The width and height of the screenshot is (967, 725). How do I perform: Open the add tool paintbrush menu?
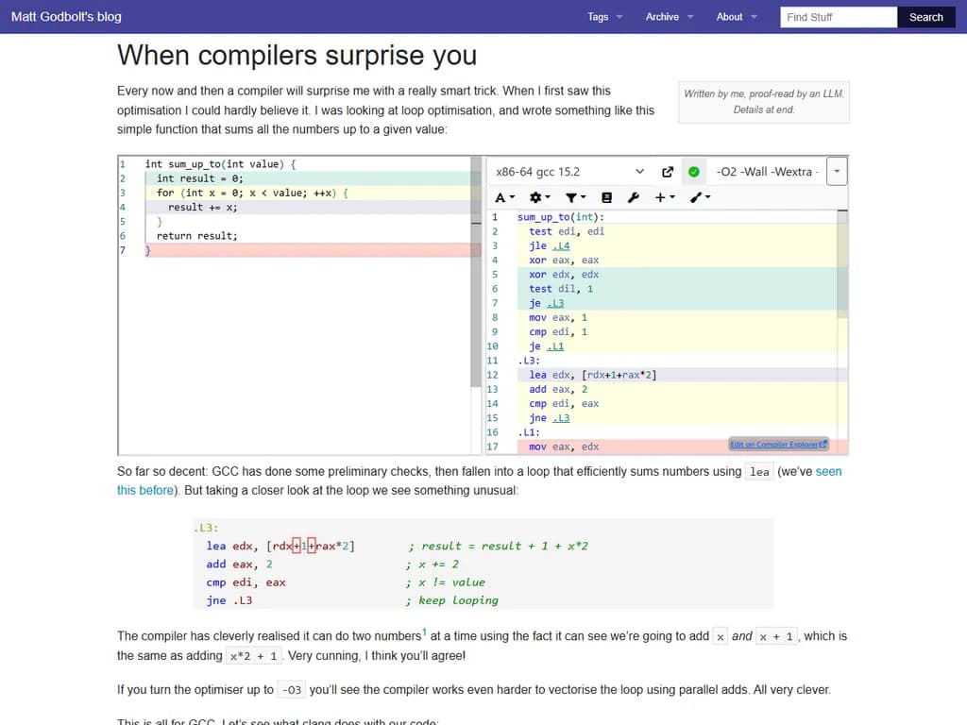coord(699,197)
